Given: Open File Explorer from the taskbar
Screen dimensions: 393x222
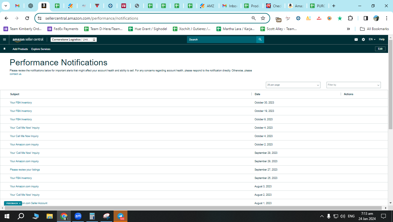Looking at the screenshot, I should point(50,216).
